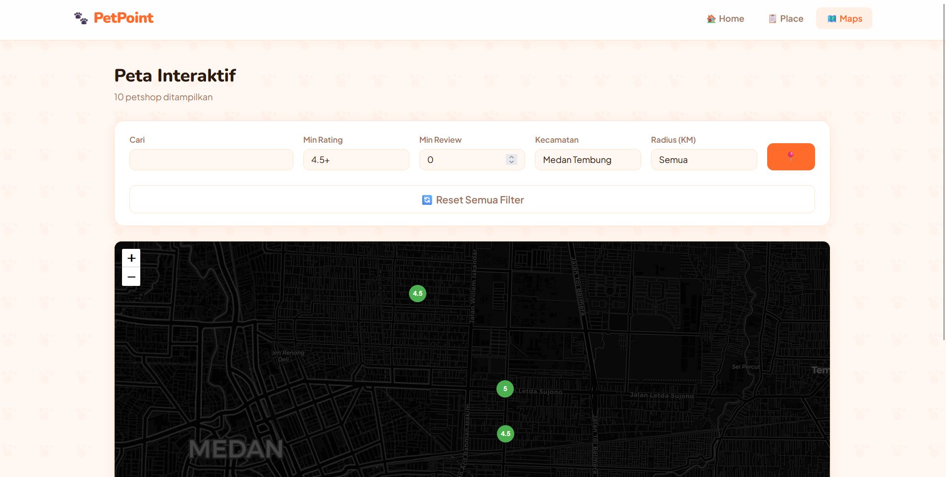This screenshot has height=477, width=946.
Task: Zoom out the map with minus button
Action: click(131, 277)
